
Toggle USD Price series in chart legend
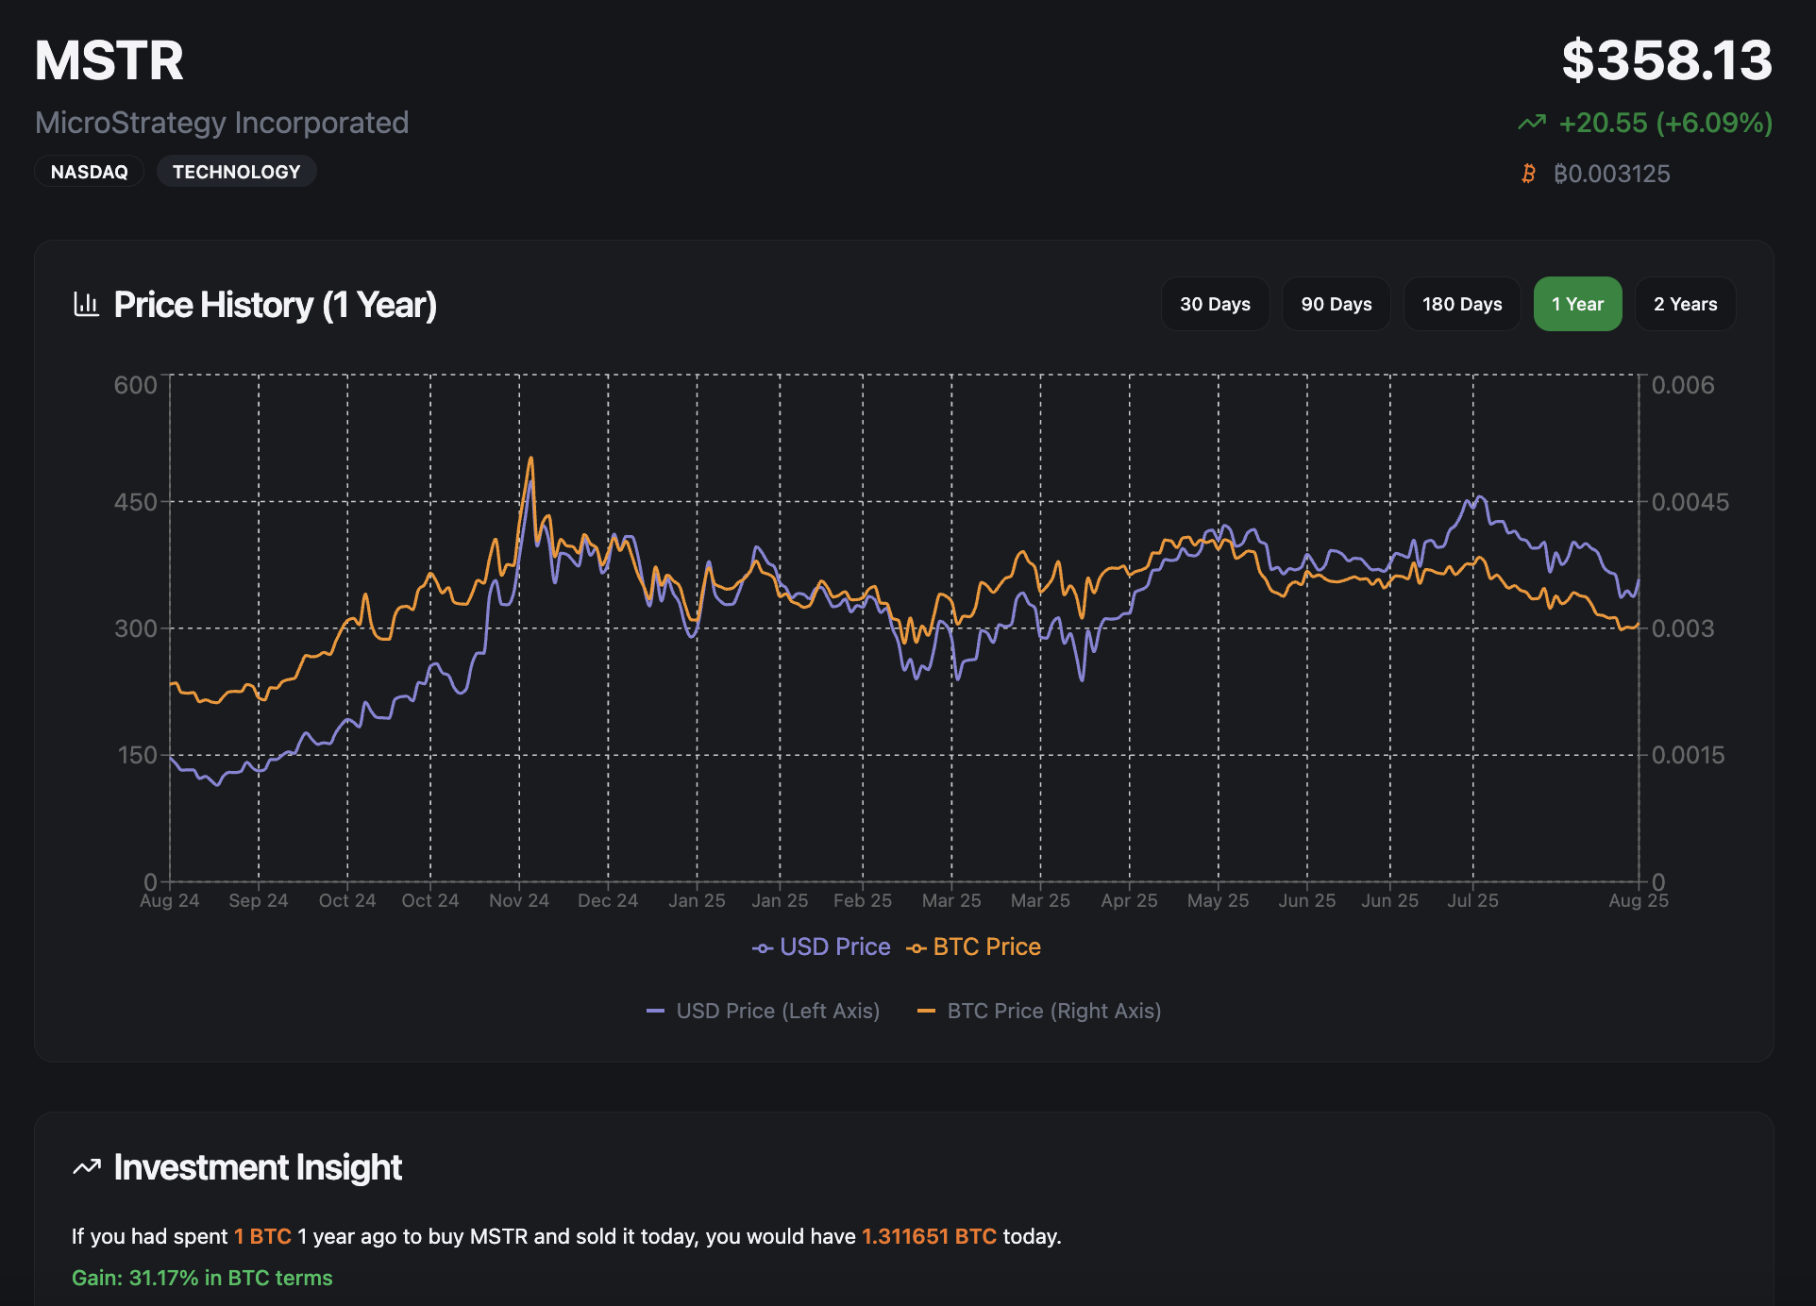click(821, 946)
